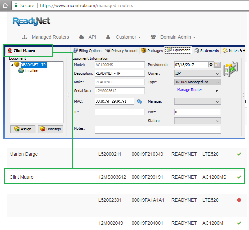This screenshot has height=230, width=249.
Task: Click the blue MAC refresh arrow icon
Action: (x=139, y=101)
